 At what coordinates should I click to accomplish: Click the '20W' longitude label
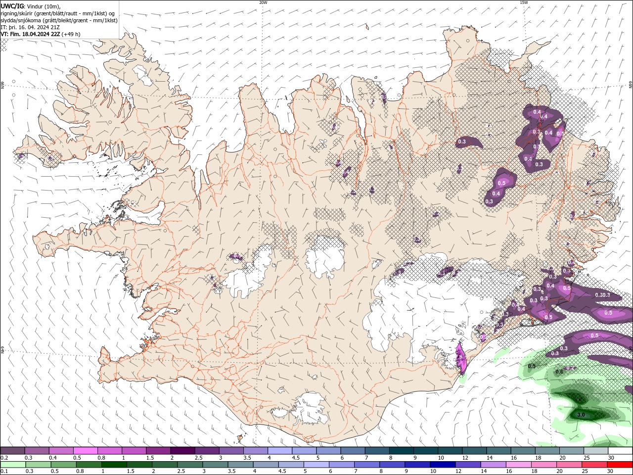click(264, 2)
